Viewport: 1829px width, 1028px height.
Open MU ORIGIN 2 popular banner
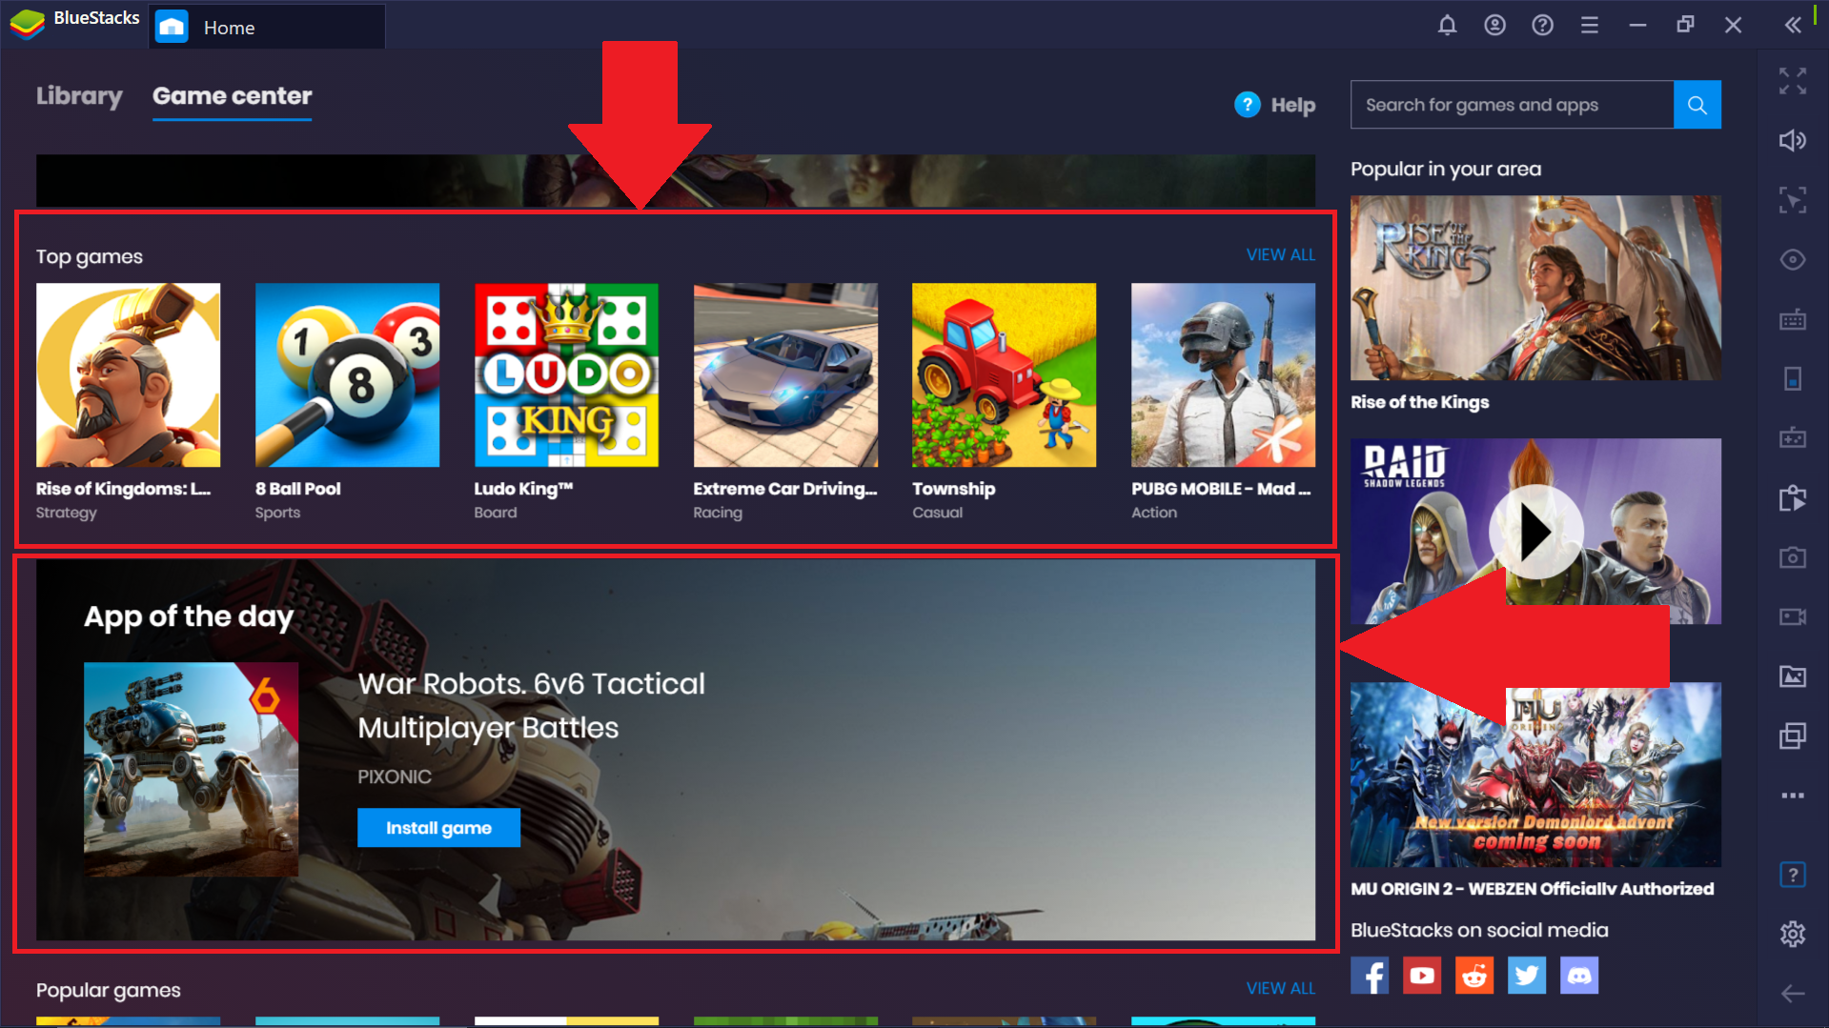pyautogui.click(x=1535, y=775)
